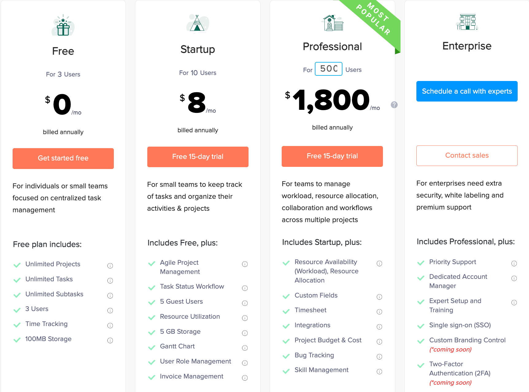Viewport: 529px width, 392px height.
Task: Click the Enterprise plan building icon
Action: (467, 22)
